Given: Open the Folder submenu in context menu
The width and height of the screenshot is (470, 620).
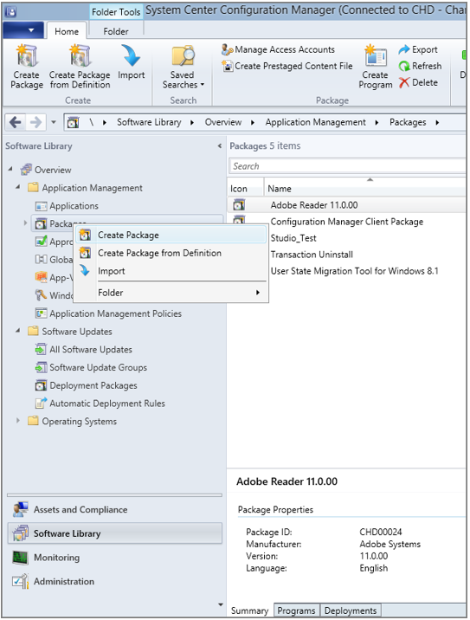Looking at the screenshot, I should click(171, 293).
